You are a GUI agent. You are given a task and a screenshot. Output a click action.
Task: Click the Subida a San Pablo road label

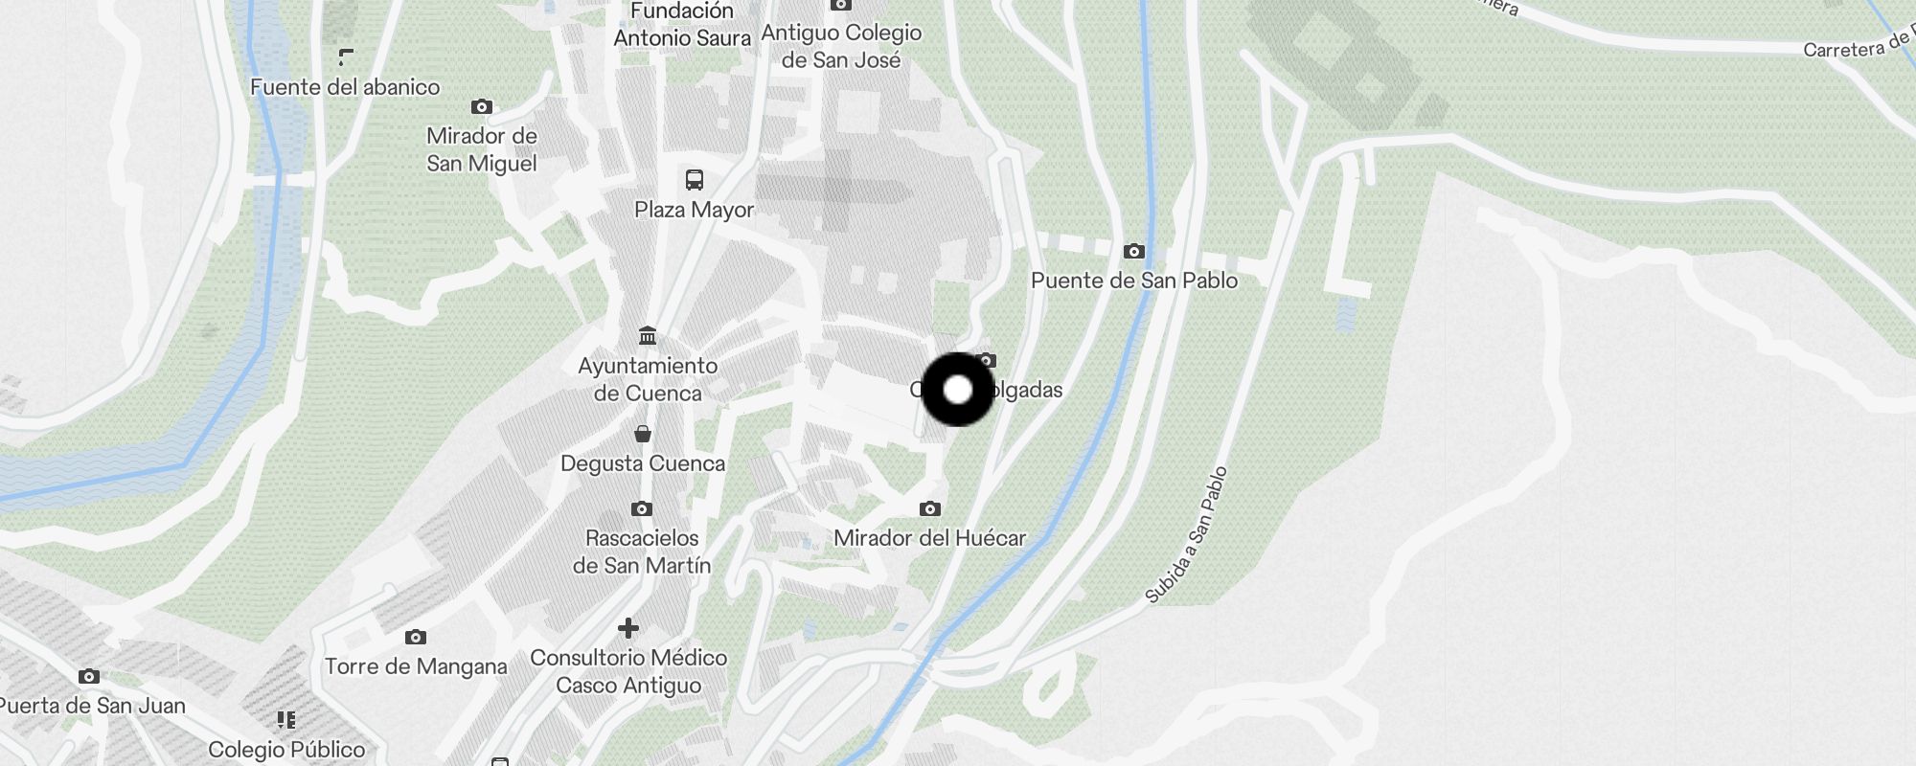(1186, 534)
